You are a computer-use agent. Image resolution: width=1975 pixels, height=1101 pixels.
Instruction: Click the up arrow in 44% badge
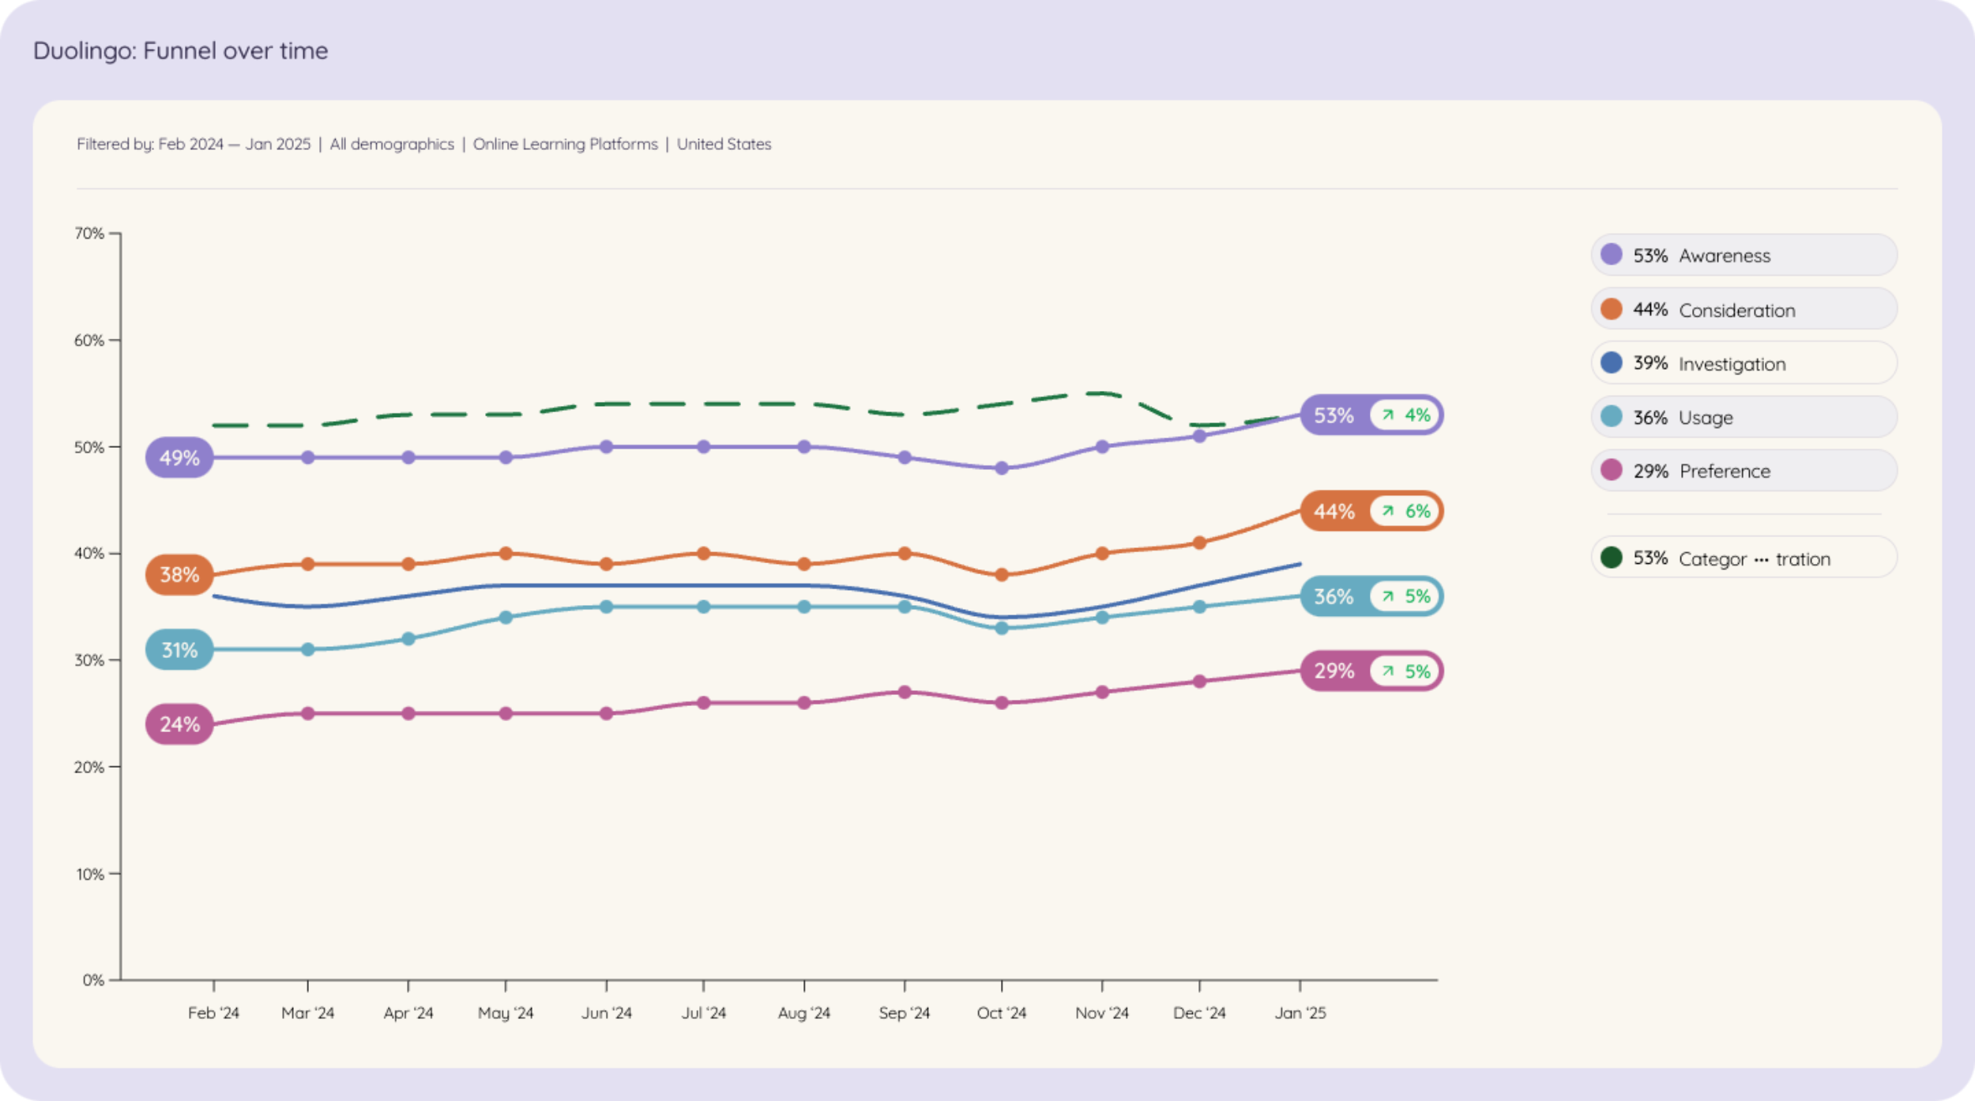(1388, 511)
